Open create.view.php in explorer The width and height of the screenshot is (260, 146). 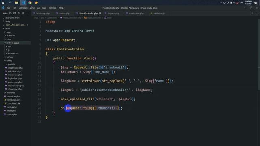(15, 68)
